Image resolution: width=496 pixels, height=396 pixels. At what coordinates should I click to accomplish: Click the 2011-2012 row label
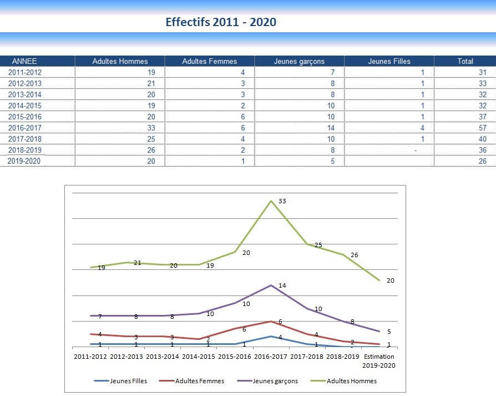(24, 72)
